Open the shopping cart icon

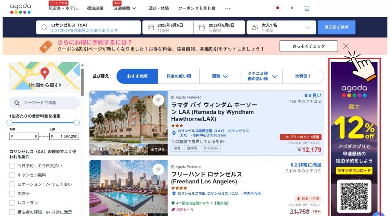pos(306,9)
